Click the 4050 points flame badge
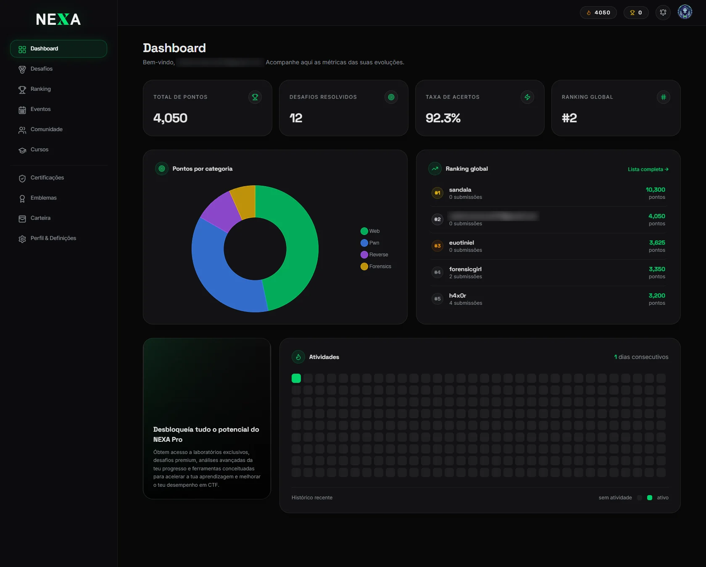 coord(598,13)
